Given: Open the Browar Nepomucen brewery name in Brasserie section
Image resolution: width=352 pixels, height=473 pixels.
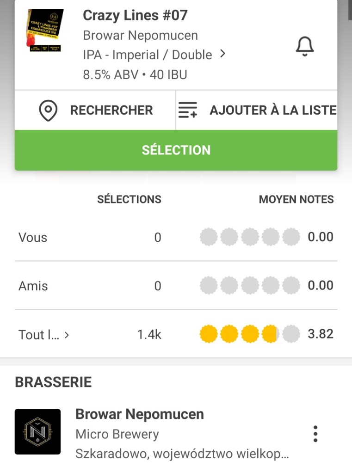Looking at the screenshot, I should click(x=140, y=414).
